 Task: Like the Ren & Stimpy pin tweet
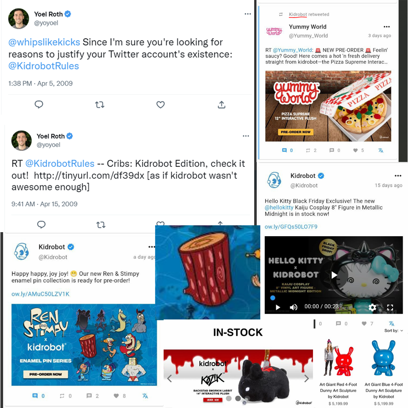click(x=116, y=396)
